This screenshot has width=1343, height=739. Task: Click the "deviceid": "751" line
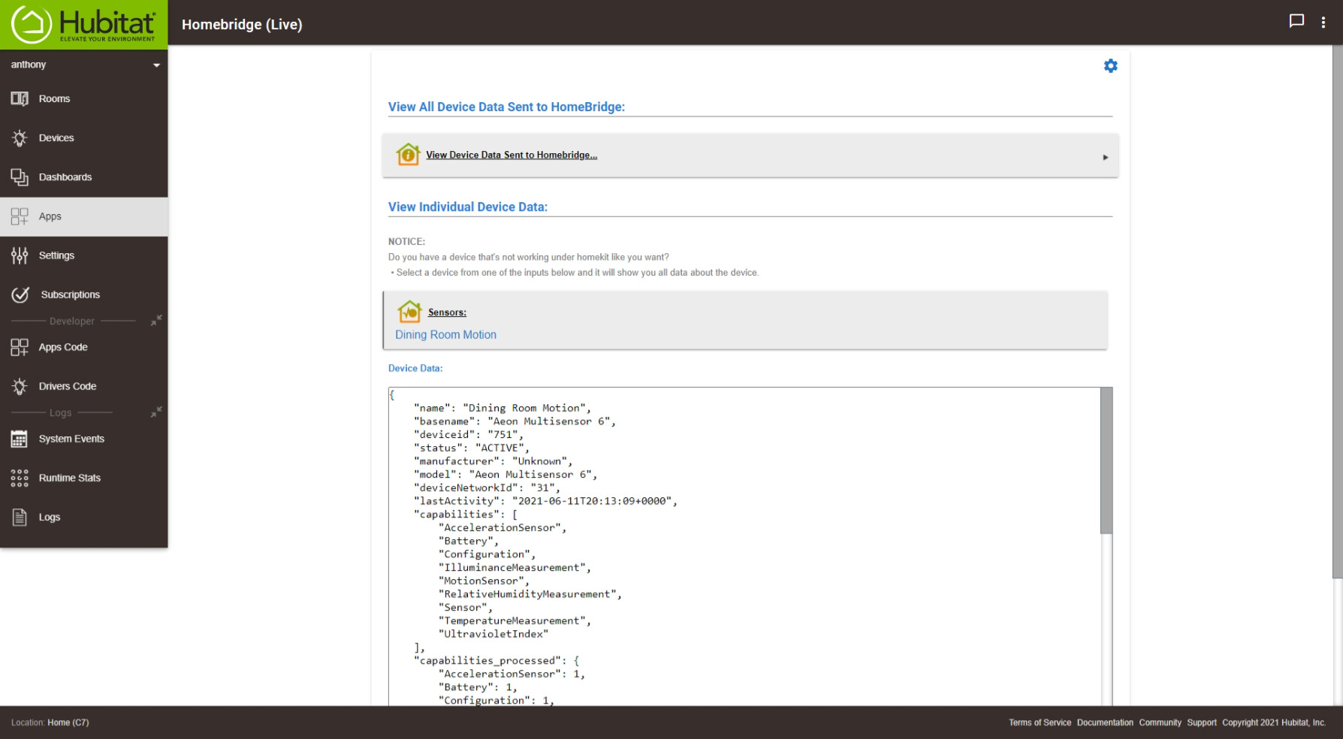pos(468,434)
